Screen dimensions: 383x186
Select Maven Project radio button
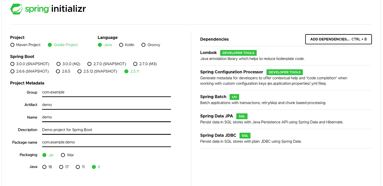pyautogui.click(x=12, y=45)
